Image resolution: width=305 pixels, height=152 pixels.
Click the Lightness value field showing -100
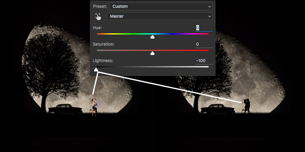point(204,61)
